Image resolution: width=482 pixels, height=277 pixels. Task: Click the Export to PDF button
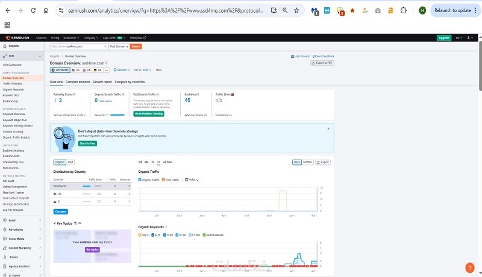click(x=322, y=63)
